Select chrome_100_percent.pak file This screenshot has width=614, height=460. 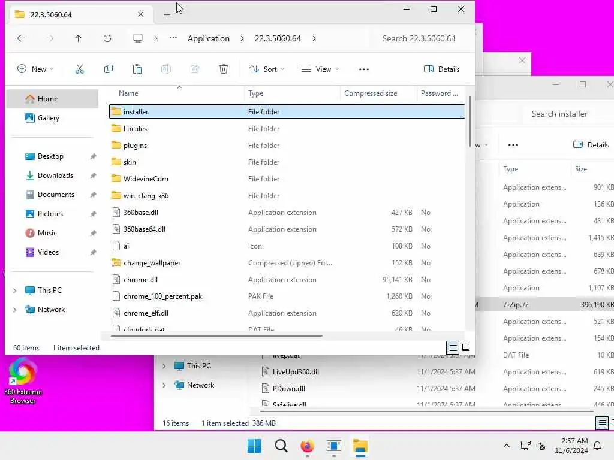point(287,296)
